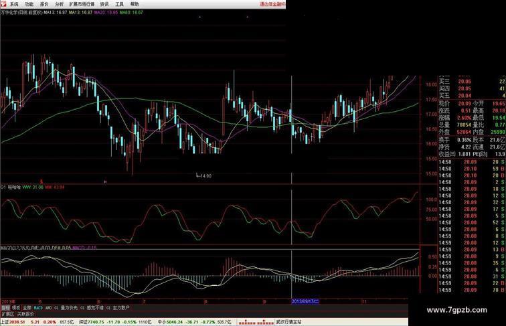Click the 最高 20.18 value

(499, 110)
